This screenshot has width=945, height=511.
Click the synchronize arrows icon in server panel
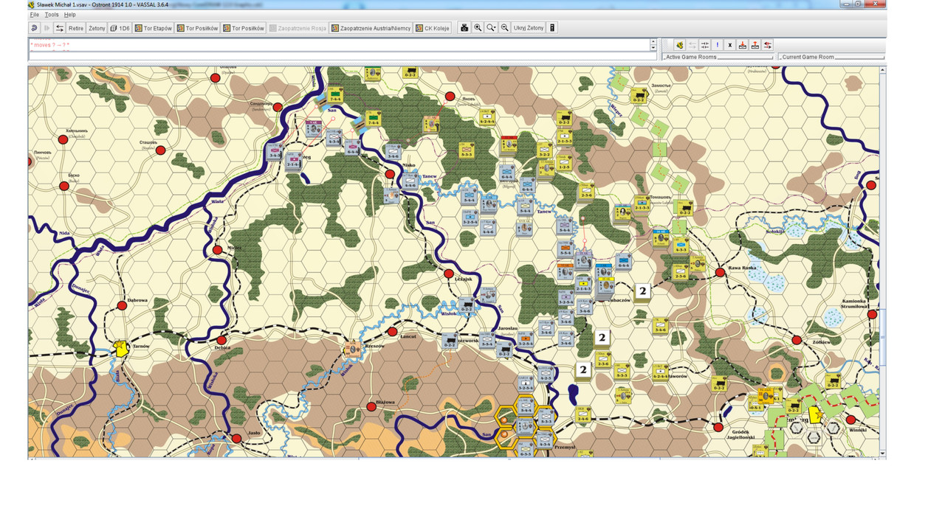coord(705,45)
